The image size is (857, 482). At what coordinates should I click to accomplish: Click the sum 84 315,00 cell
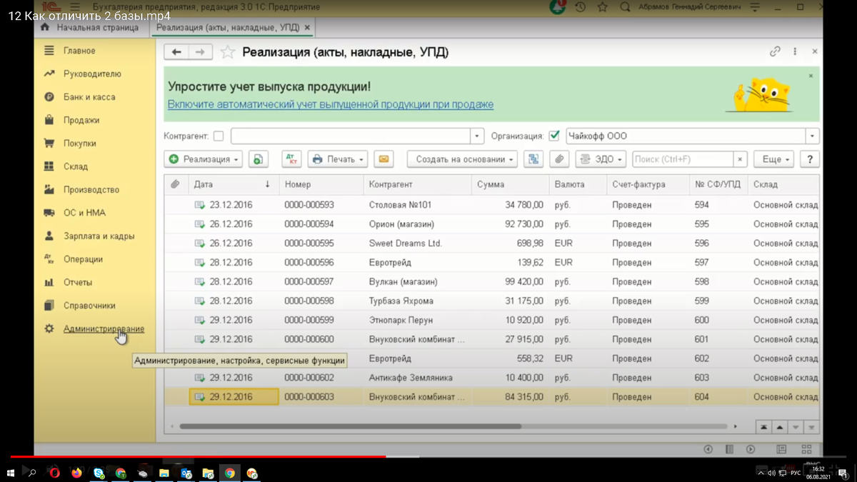(510, 396)
